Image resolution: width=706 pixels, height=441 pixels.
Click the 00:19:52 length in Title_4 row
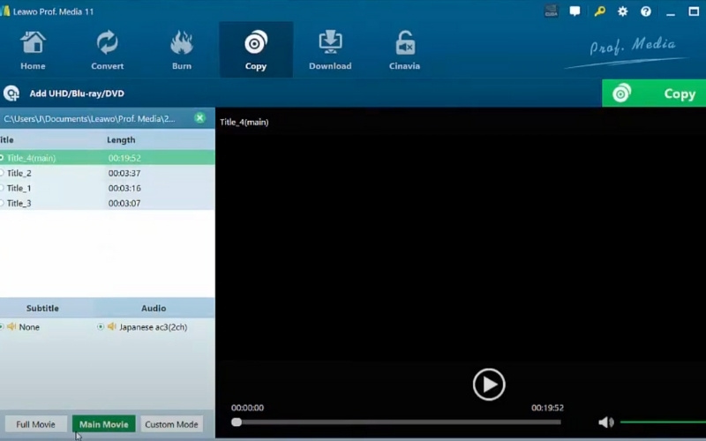(x=124, y=158)
